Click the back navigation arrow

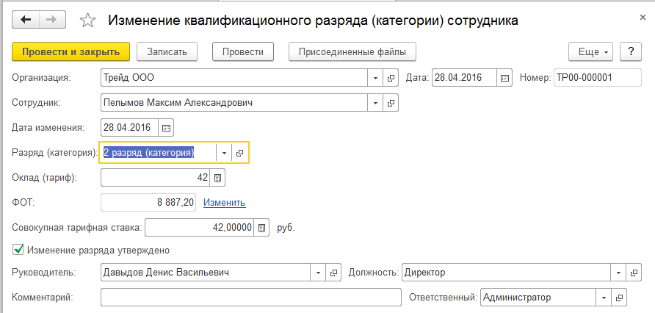coord(25,20)
